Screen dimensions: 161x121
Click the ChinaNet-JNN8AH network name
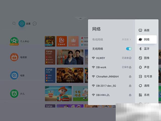pos(107,77)
